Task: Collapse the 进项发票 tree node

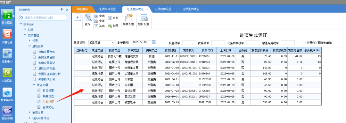Action: pos(29,46)
